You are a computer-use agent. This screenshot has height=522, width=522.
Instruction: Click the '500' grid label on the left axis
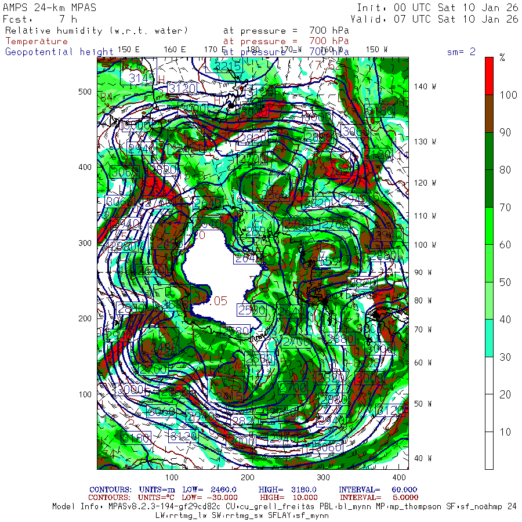tap(85, 92)
